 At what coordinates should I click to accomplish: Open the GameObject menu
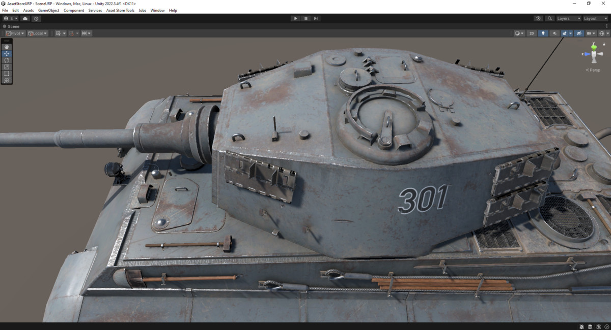coord(48,10)
